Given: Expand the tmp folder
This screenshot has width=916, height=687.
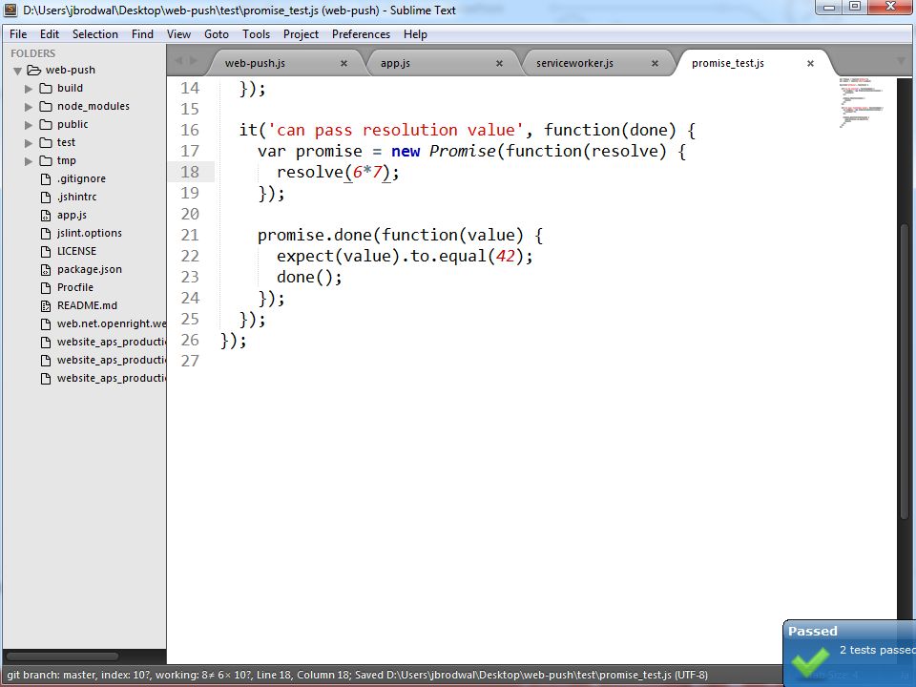Looking at the screenshot, I should click(28, 161).
